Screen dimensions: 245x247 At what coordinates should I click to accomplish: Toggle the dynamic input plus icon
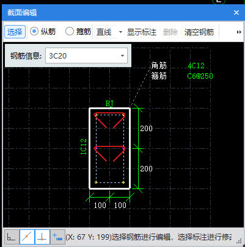pyautogui.click(x=58, y=237)
